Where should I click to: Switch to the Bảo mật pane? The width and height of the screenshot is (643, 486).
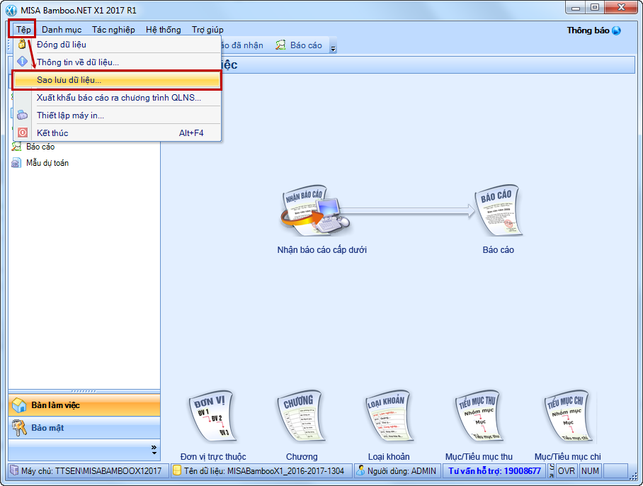(84, 428)
